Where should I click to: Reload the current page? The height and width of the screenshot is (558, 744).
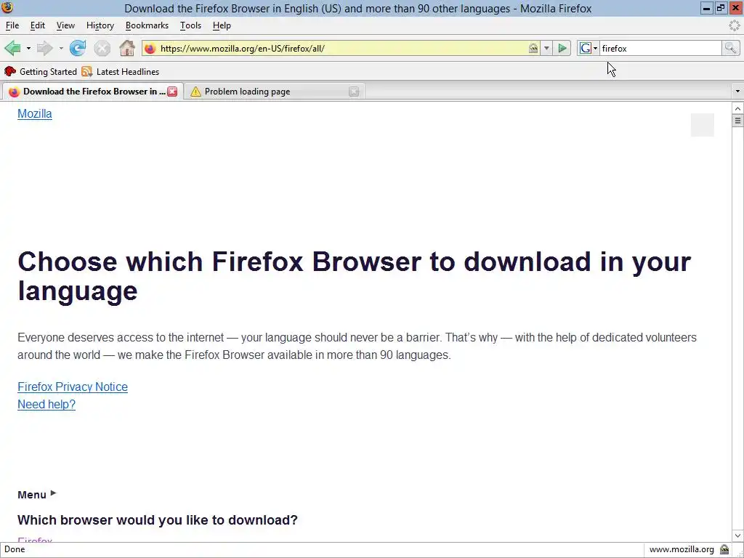(78, 48)
